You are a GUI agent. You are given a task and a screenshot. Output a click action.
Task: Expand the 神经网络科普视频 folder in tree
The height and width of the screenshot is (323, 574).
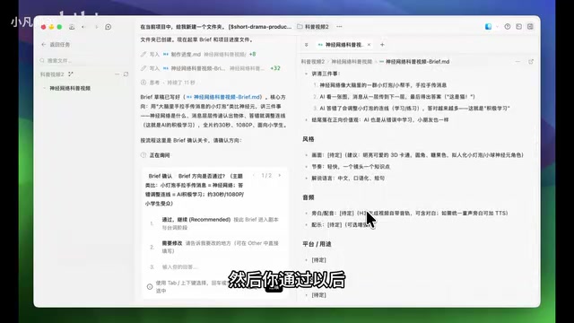click(44, 88)
